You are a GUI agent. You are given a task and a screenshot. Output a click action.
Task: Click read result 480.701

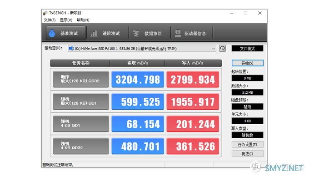click(138, 146)
